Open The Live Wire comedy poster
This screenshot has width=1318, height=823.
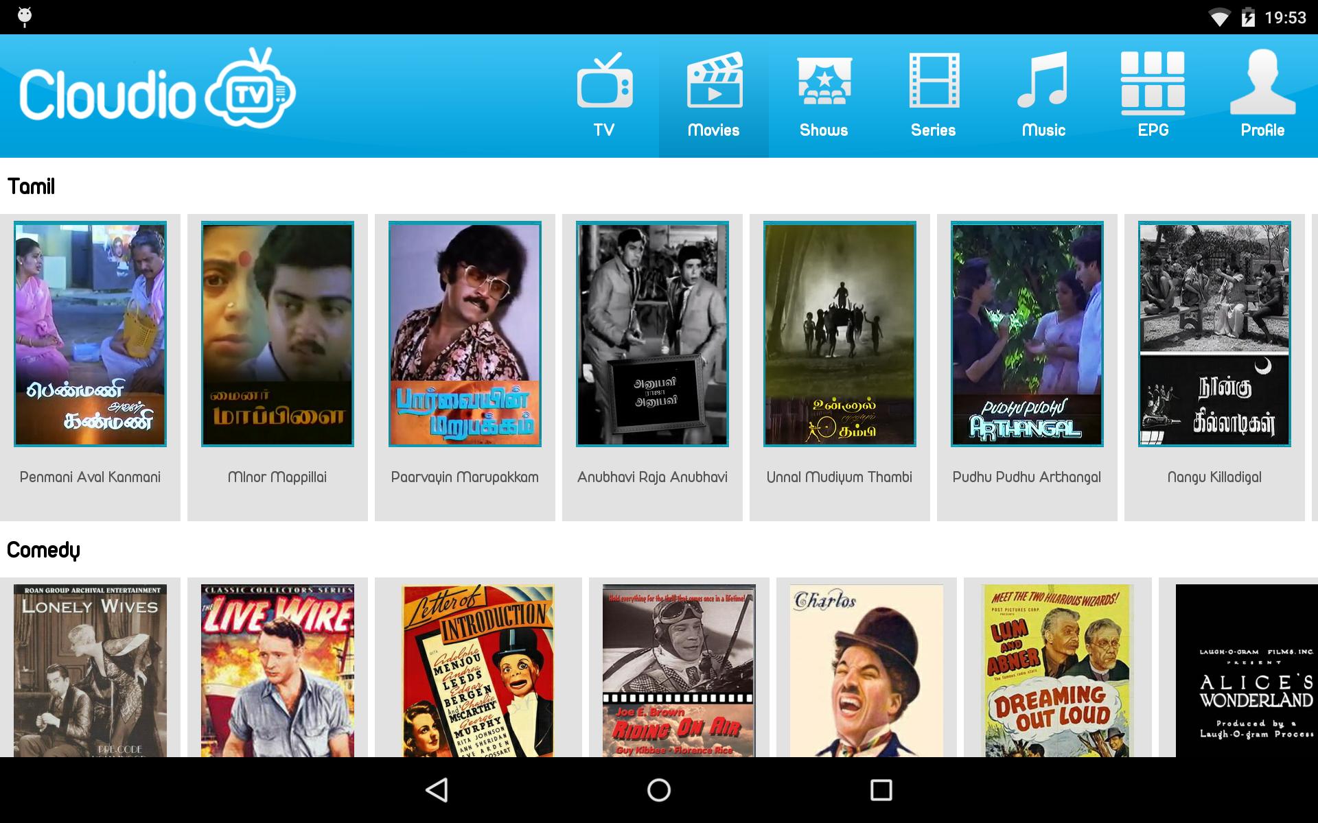(x=277, y=671)
